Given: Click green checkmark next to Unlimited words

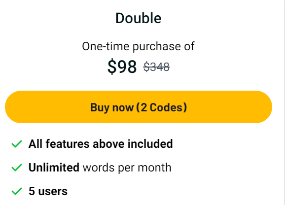Looking at the screenshot, I should 17,168.
